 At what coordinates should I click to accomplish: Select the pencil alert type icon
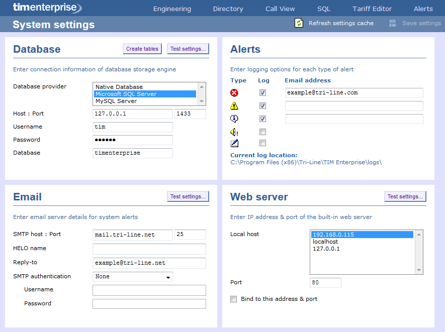point(234,143)
